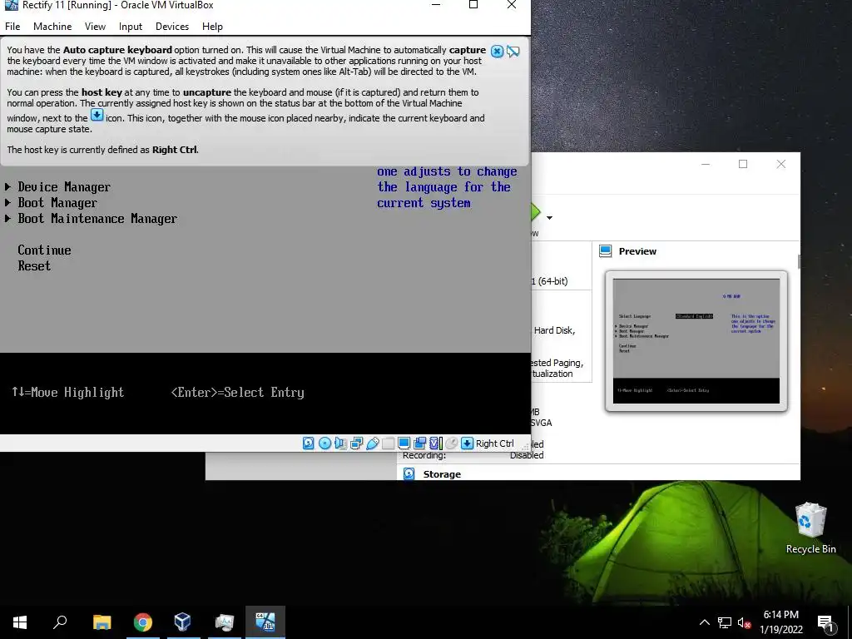Click the recording indicator in status bar
Image resolution: width=852 pixels, height=639 pixels.
tap(419, 443)
